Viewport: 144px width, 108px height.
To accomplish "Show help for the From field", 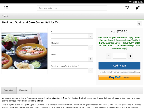I will click(90, 59).
